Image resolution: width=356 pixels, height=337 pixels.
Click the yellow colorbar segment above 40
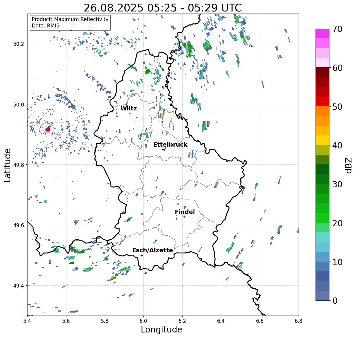[322, 140]
